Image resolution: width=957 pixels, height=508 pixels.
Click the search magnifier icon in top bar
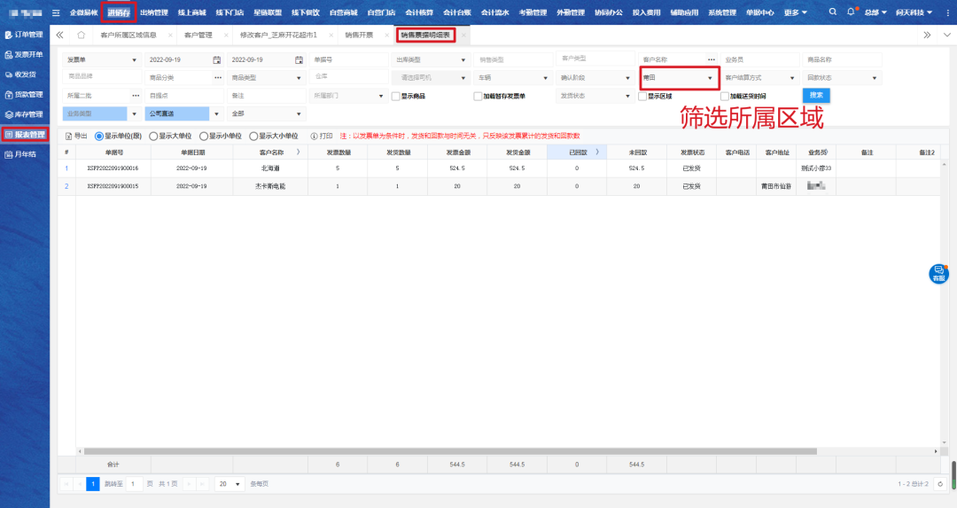pos(832,12)
